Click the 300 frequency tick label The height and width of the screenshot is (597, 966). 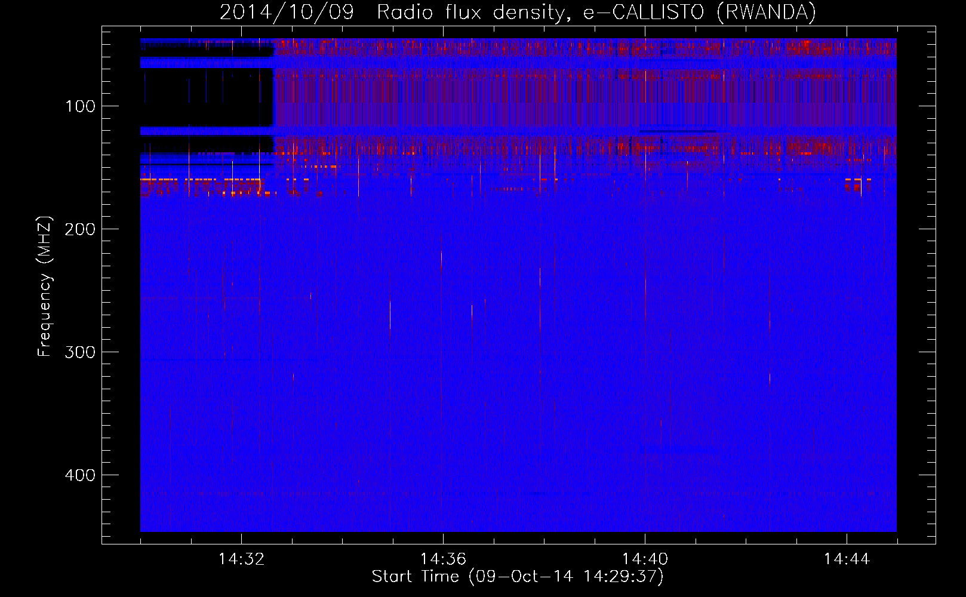[x=80, y=353]
